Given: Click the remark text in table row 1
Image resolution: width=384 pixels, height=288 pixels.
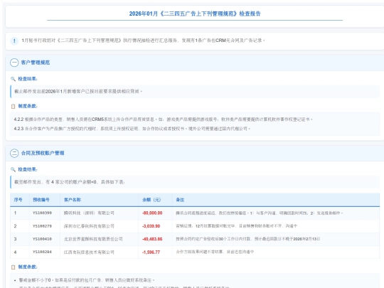Looking at the screenshot, I should click(x=259, y=213).
